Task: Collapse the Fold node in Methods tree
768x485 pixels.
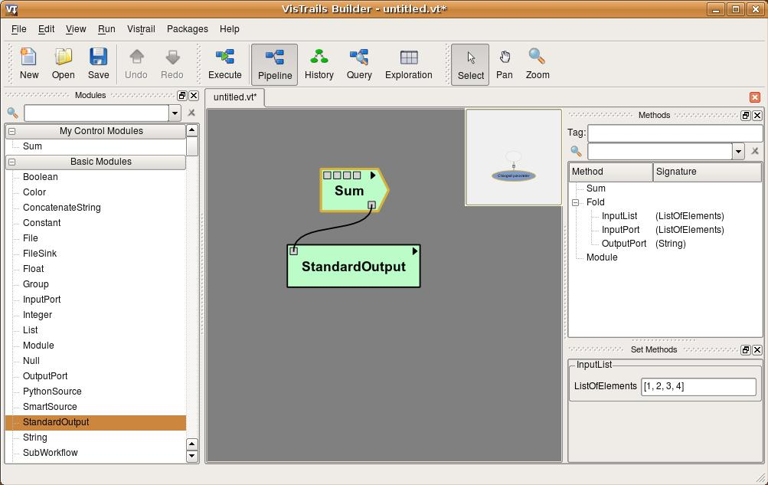Action: 576,202
